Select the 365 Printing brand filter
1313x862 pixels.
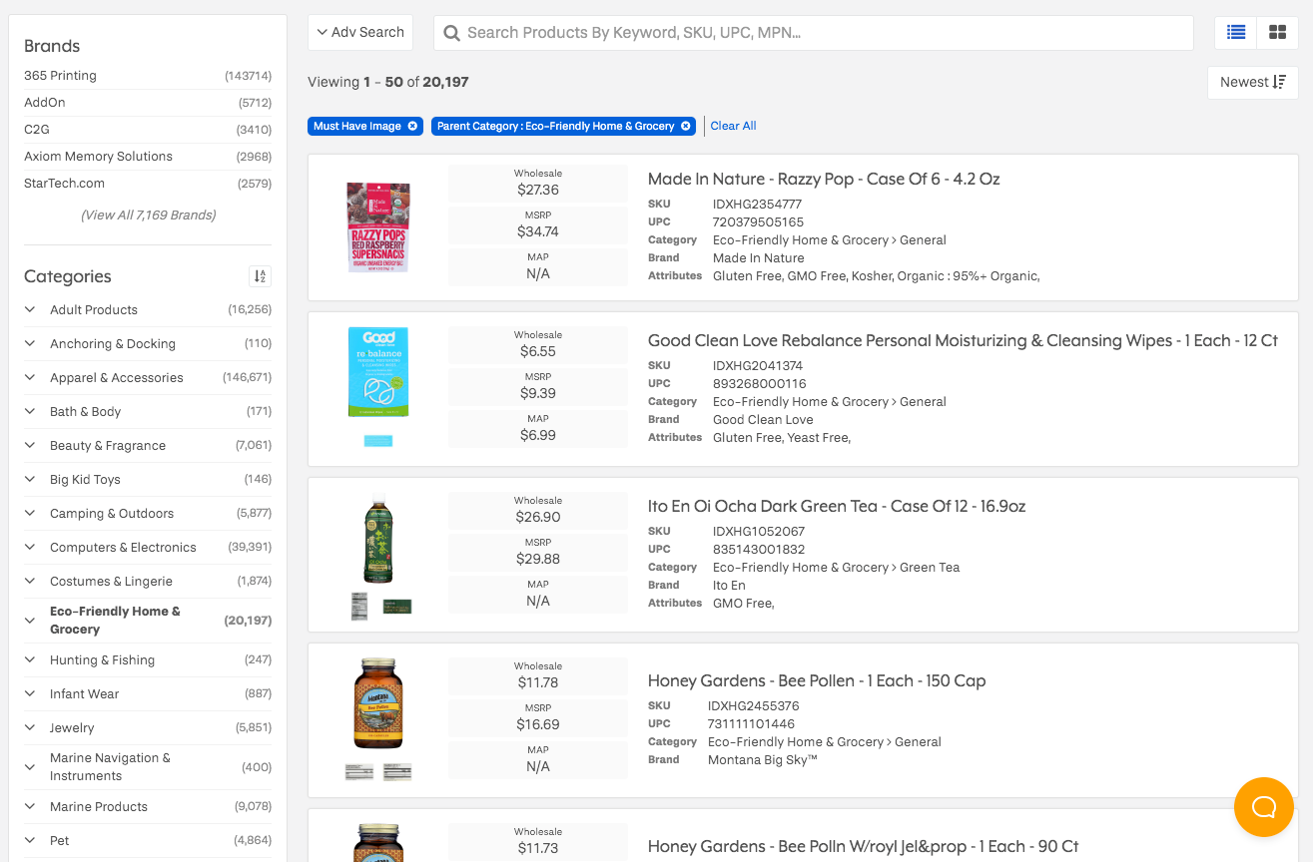pyautogui.click(x=59, y=75)
